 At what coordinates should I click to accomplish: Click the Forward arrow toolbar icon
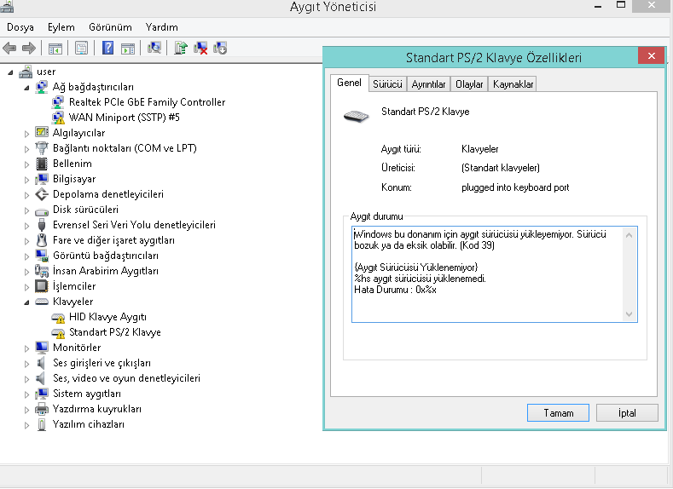click(29, 48)
